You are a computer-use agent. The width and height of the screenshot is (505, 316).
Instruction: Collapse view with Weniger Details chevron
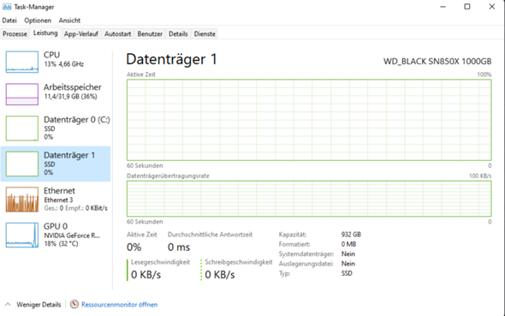pos(8,304)
